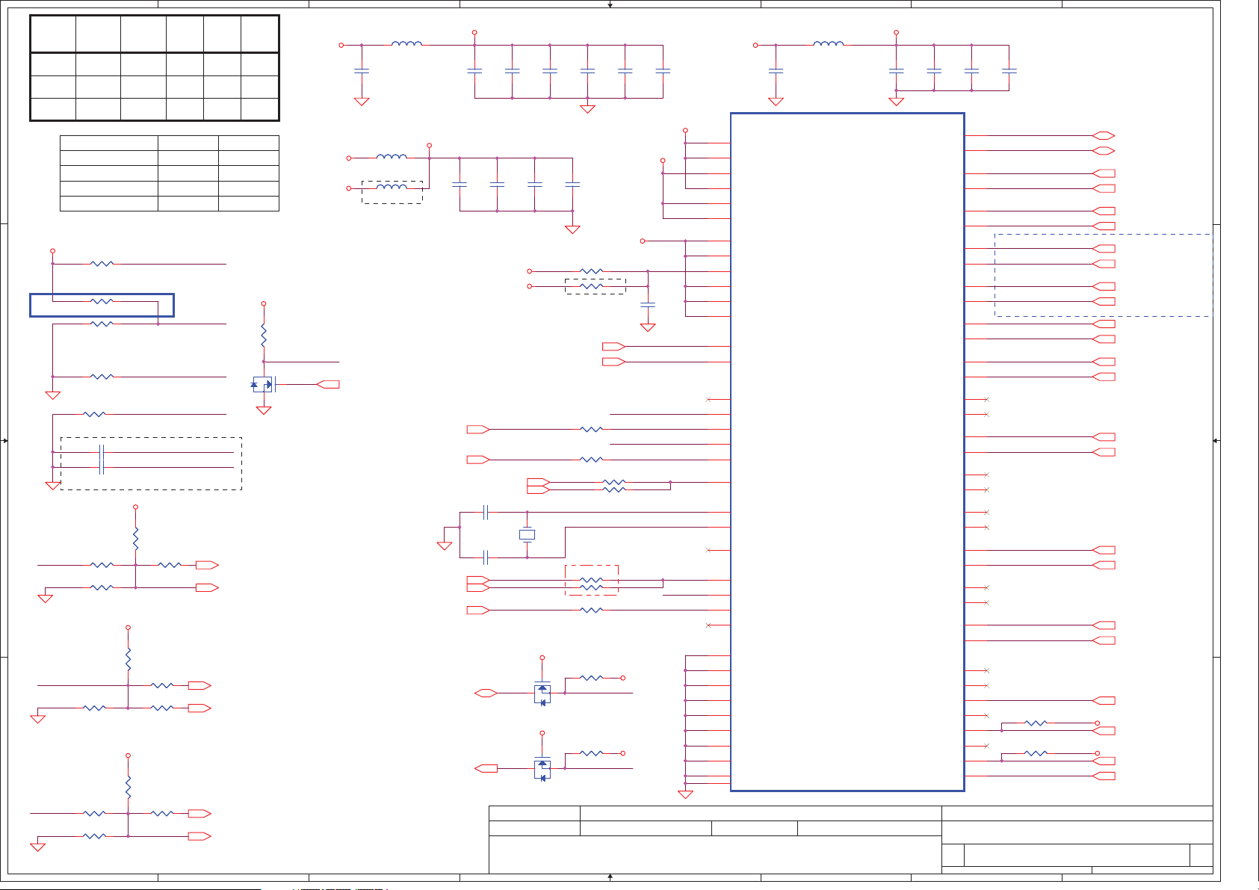Select the crystal oscillator symbol

(527, 534)
